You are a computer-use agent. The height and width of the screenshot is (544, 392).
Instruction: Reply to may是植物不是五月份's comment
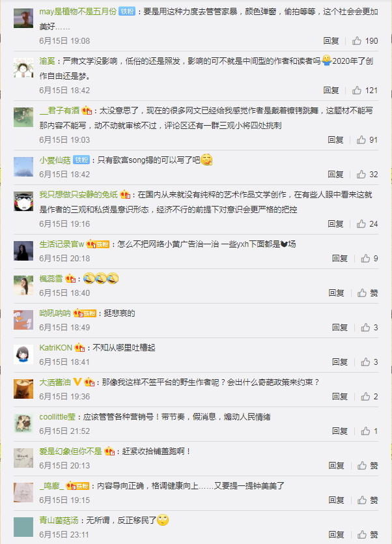331,41
